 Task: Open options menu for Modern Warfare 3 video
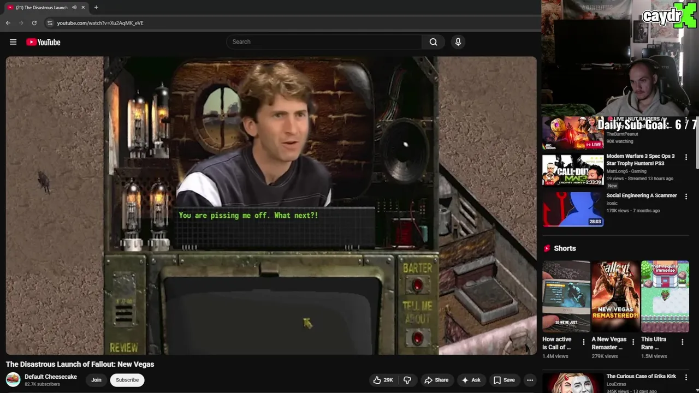(686, 157)
